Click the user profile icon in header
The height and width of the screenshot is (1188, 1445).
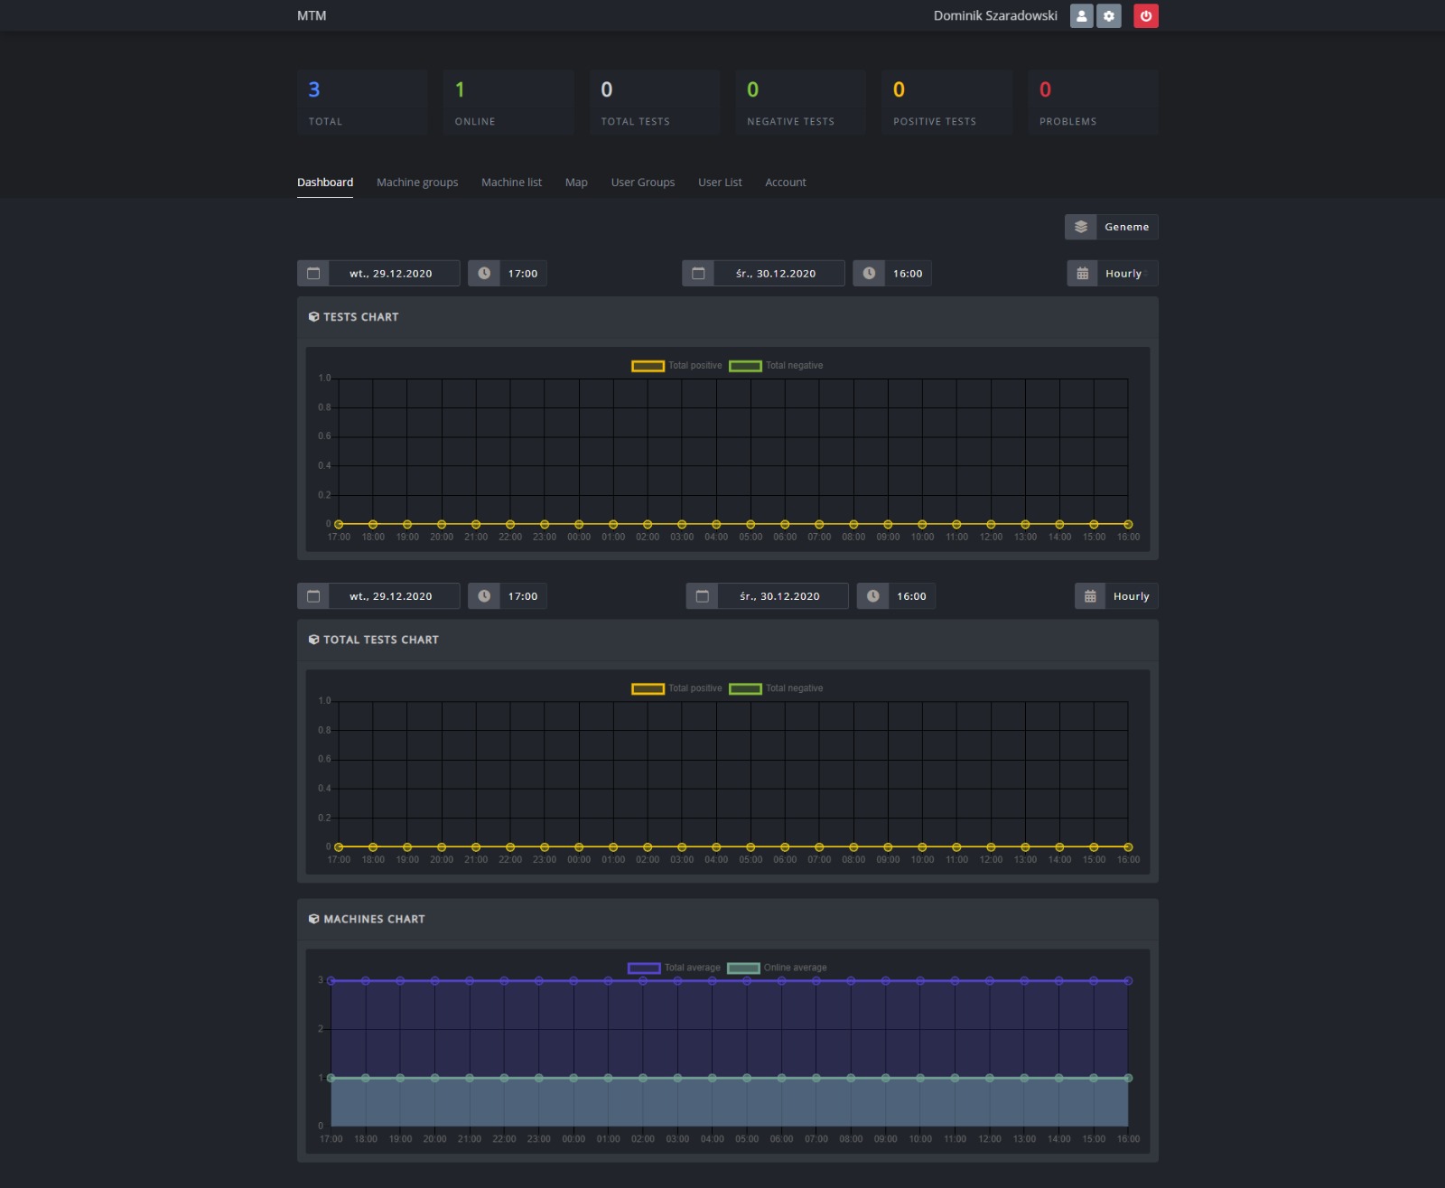[x=1081, y=16]
